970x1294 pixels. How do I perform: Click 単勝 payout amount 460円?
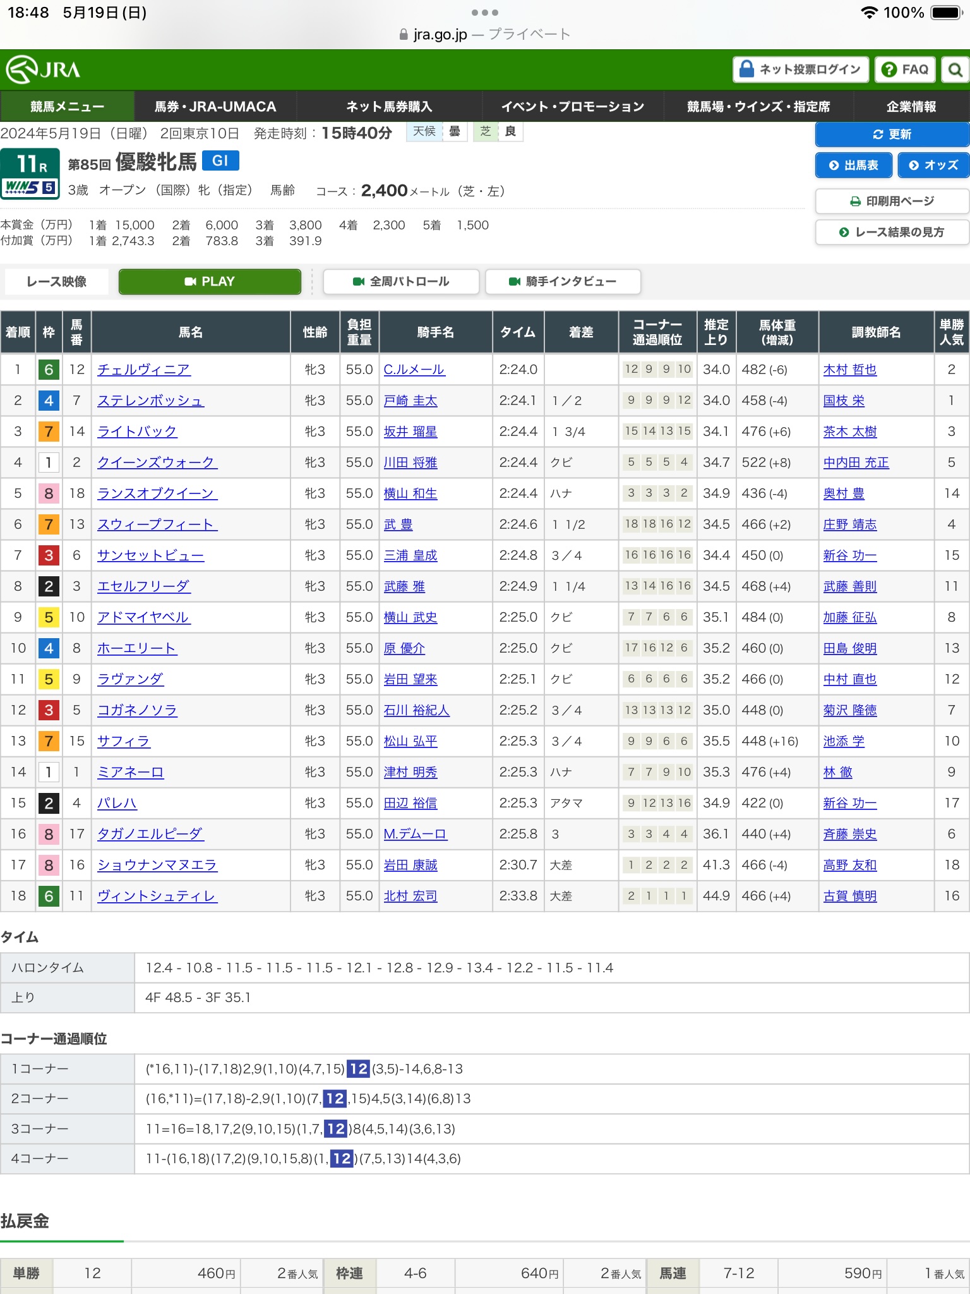tap(217, 1273)
